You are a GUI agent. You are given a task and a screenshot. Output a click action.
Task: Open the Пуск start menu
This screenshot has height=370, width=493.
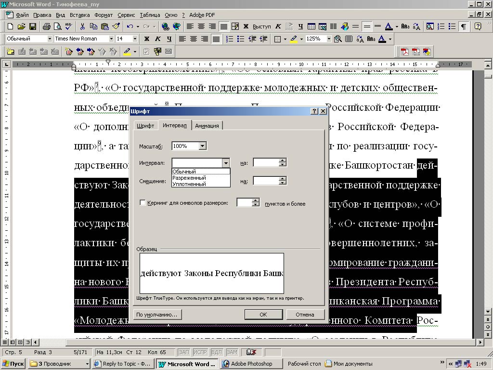13,364
